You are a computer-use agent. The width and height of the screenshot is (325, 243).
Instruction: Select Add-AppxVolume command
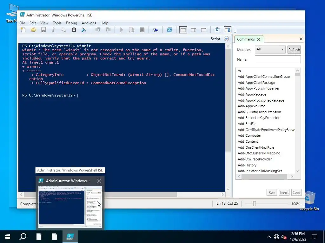(x=251, y=106)
